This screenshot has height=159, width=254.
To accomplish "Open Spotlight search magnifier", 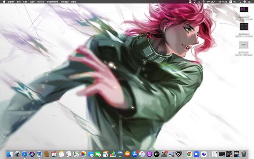I will coord(240,1).
